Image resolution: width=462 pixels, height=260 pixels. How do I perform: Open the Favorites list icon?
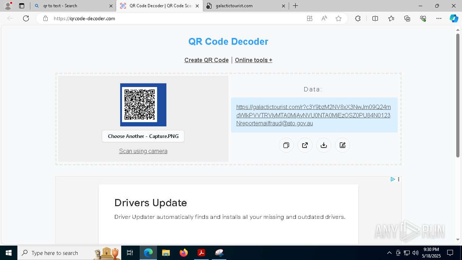[391, 18]
